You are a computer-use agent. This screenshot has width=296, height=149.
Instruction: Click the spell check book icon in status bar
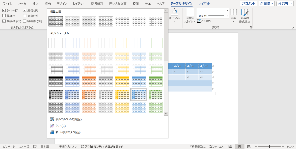35,147
